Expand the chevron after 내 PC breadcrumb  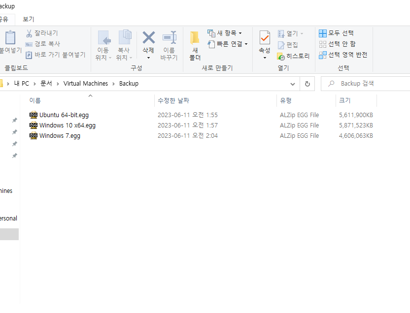click(x=34, y=84)
